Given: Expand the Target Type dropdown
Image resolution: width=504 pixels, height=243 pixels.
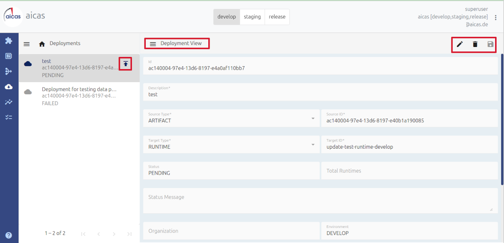Looking at the screenshot, I should tap(312, 145).
